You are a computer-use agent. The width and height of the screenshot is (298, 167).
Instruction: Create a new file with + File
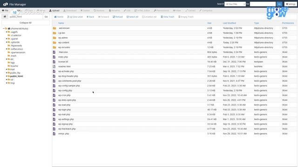point(5,10)
